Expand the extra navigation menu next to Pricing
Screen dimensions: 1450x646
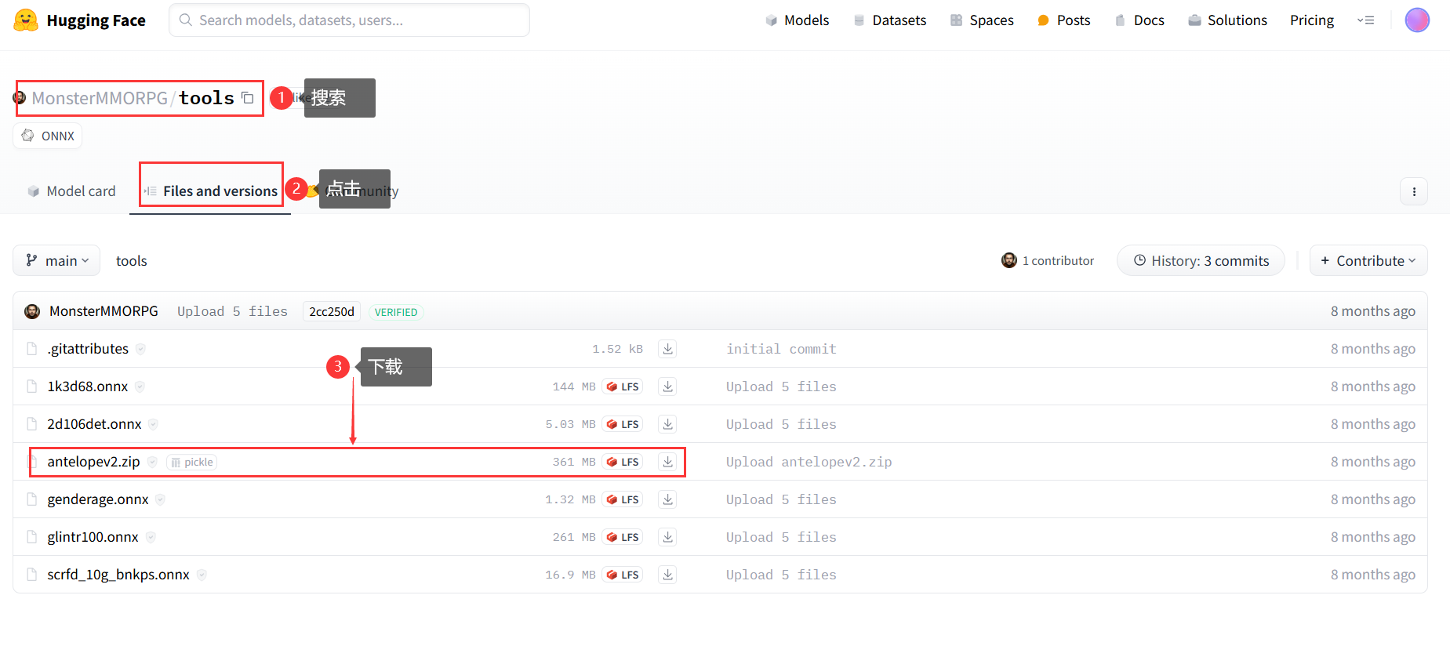(1365, 20)
